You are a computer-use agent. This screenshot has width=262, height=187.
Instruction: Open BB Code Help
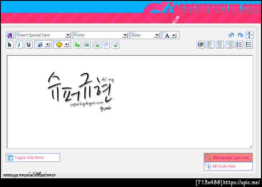click(228, 166)
